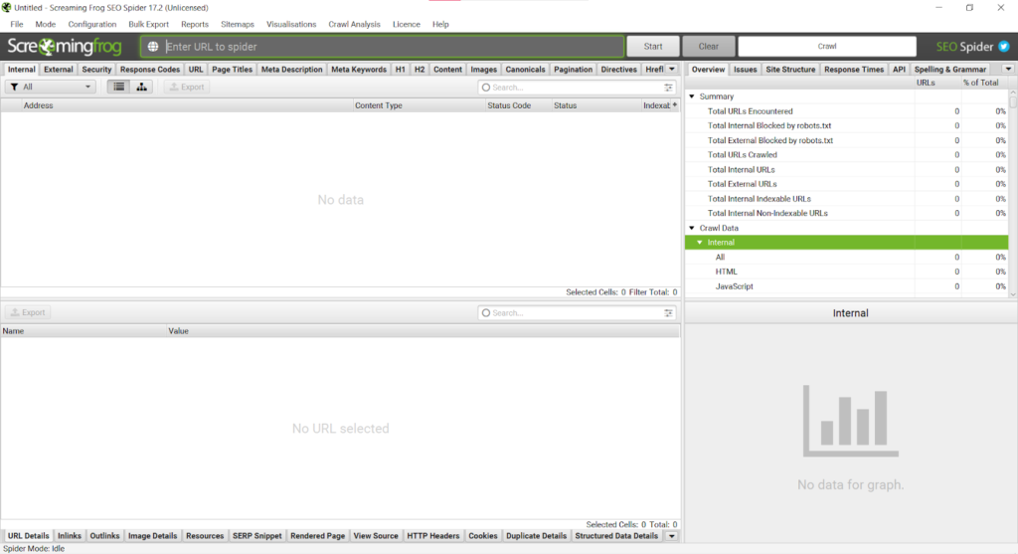Open the SERP Snippet bottom tab

coord(257,536)
